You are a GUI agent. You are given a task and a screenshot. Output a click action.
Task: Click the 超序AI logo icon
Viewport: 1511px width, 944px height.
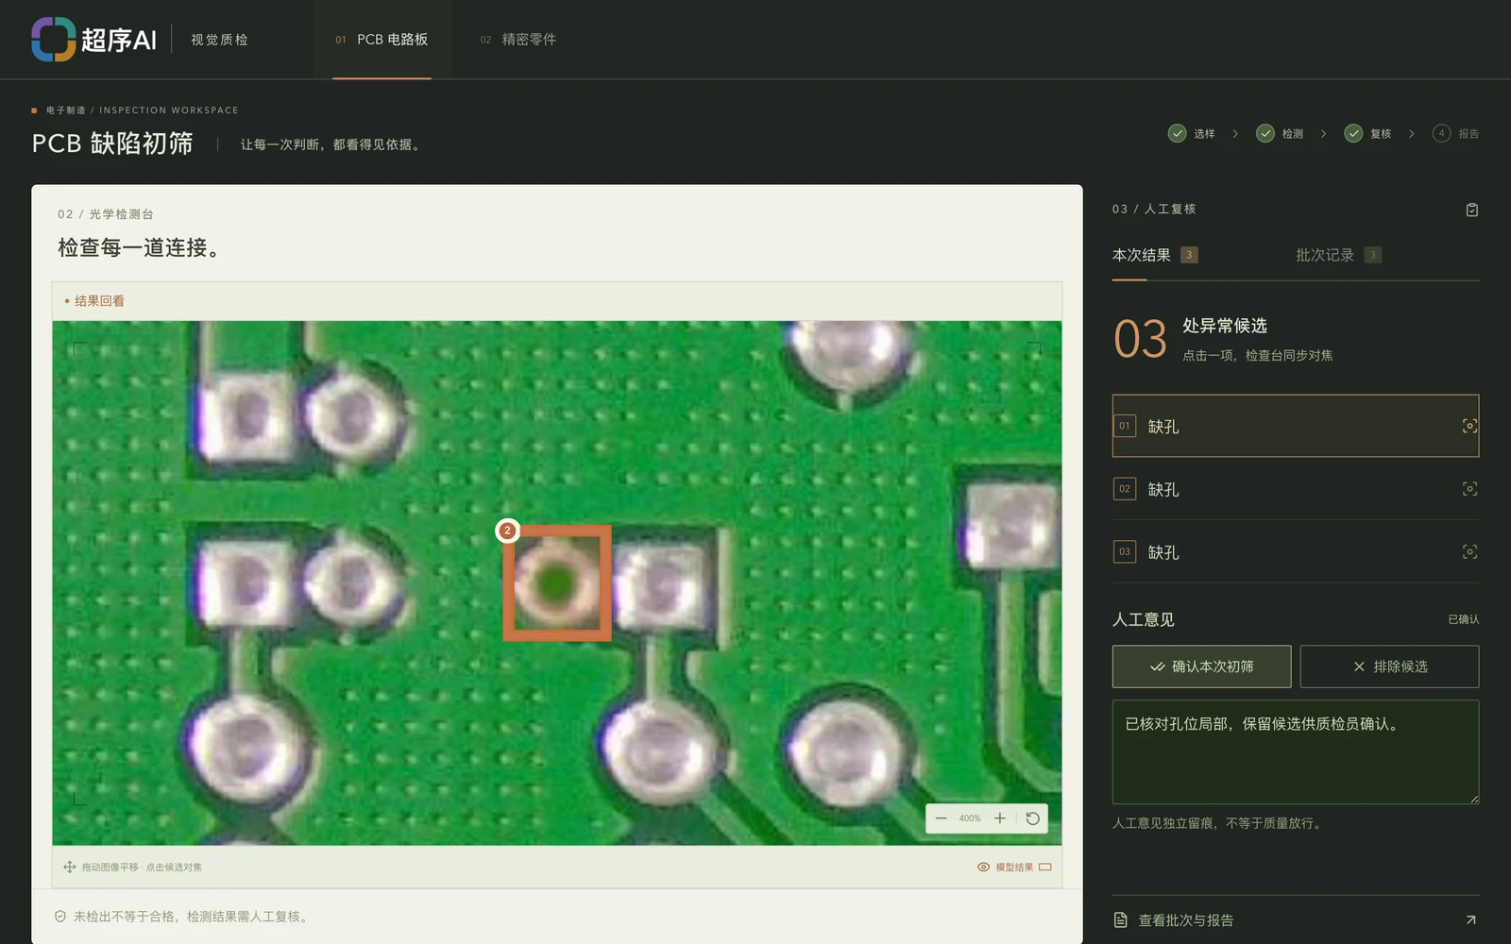click(53, 40)
